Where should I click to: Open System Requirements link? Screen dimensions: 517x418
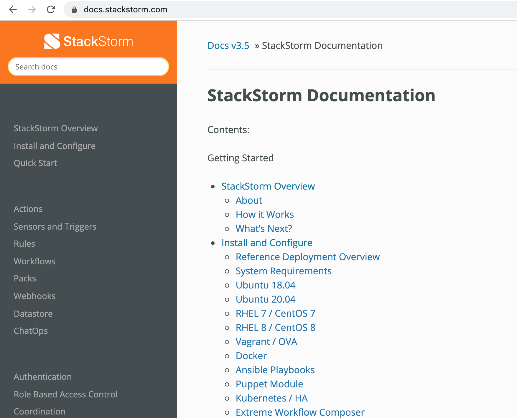pyautogui.click(x=284, y=271)
